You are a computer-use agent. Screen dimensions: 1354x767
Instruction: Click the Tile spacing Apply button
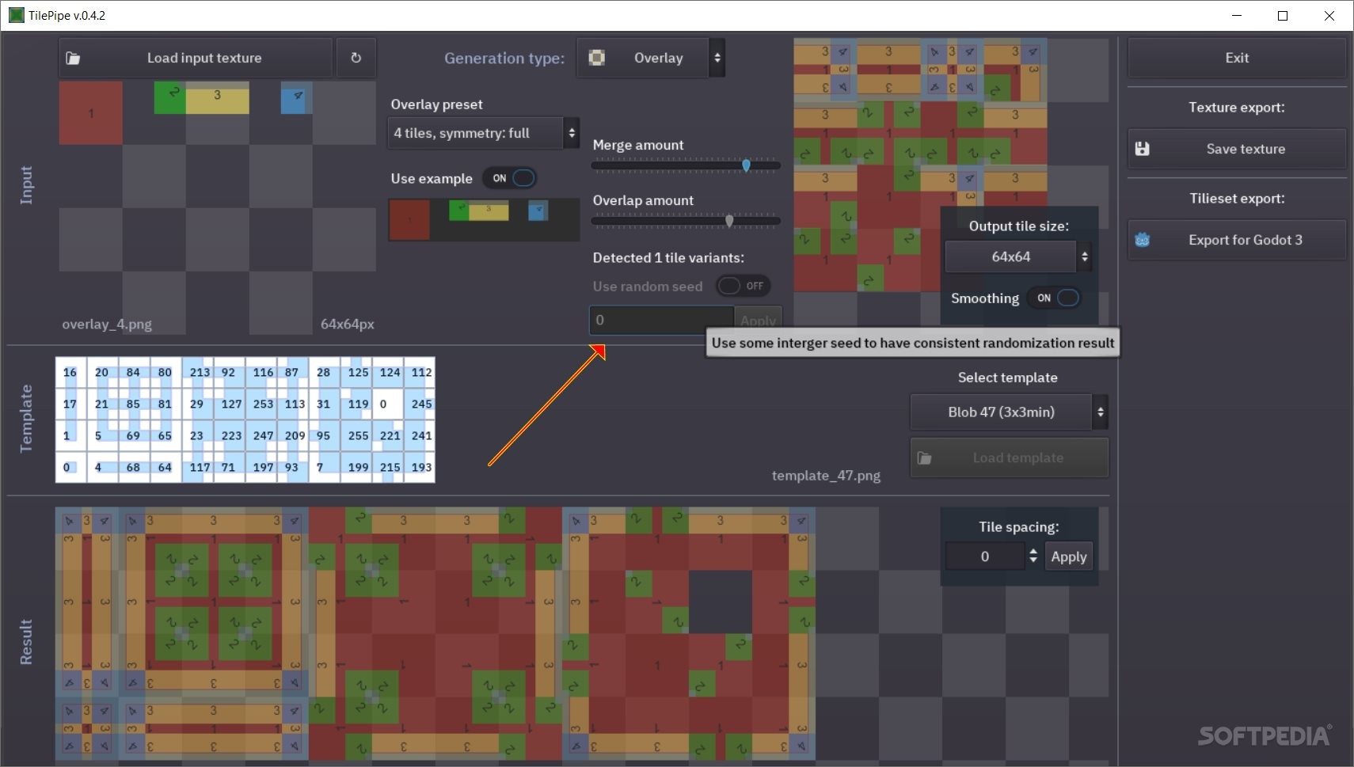point(1068,556)
